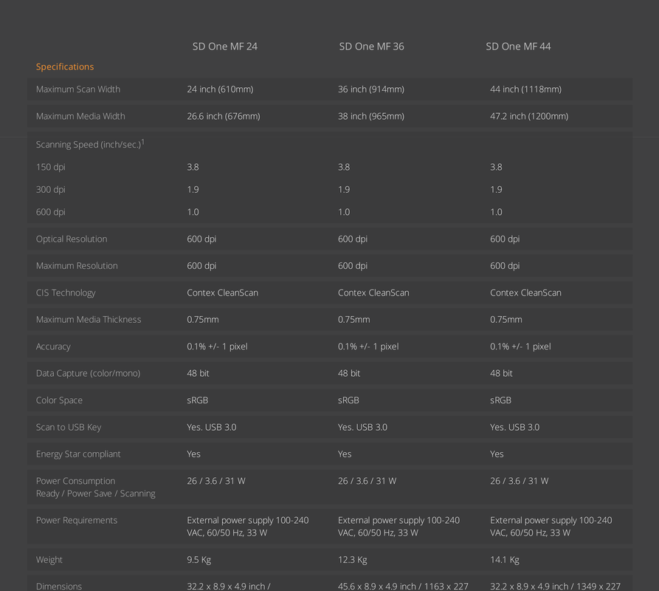Click the Scanning Speed (inch/sec.) label
659x591 pixels.
(89, 145)
